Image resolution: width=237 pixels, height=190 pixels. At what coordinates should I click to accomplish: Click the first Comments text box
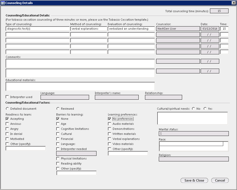80,63
